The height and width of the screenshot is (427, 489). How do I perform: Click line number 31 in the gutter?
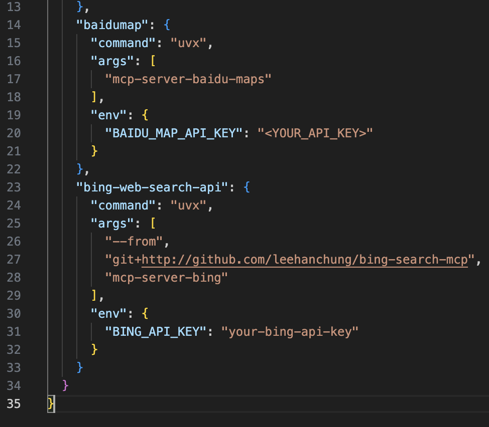pos(14,332)
